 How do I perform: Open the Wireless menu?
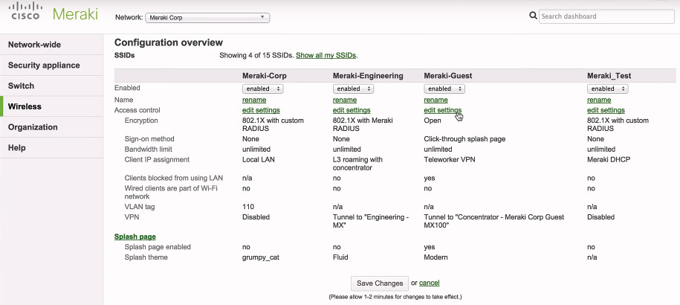tap(51, 106)
